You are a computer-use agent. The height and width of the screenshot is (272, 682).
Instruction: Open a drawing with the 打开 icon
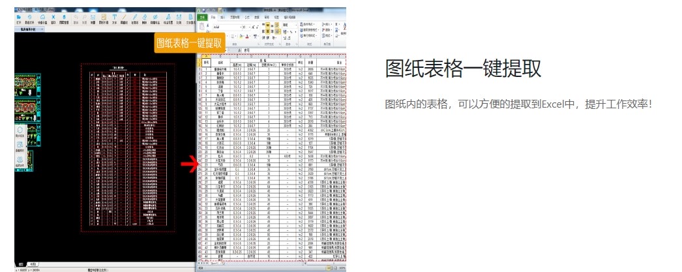coord(19,19)
